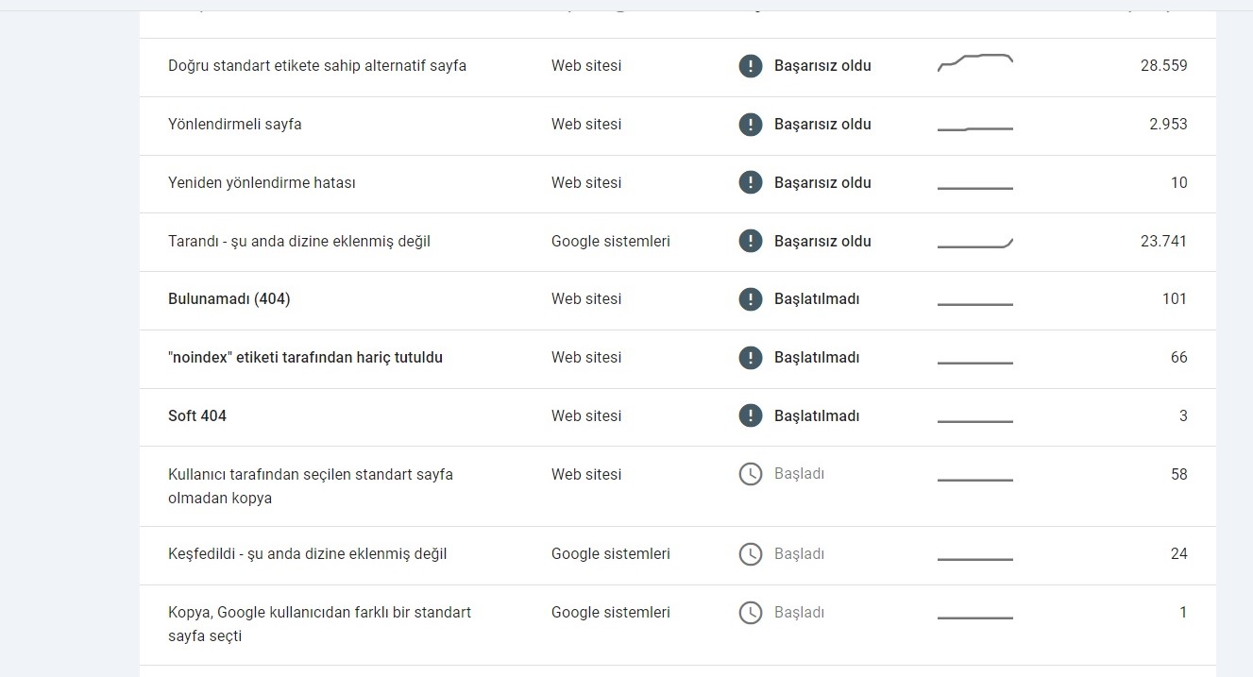Viewport: 1253px width, 677px height.
Task: Click status icon in the noindex etiketi row
Action: click(x=750, y=358)
